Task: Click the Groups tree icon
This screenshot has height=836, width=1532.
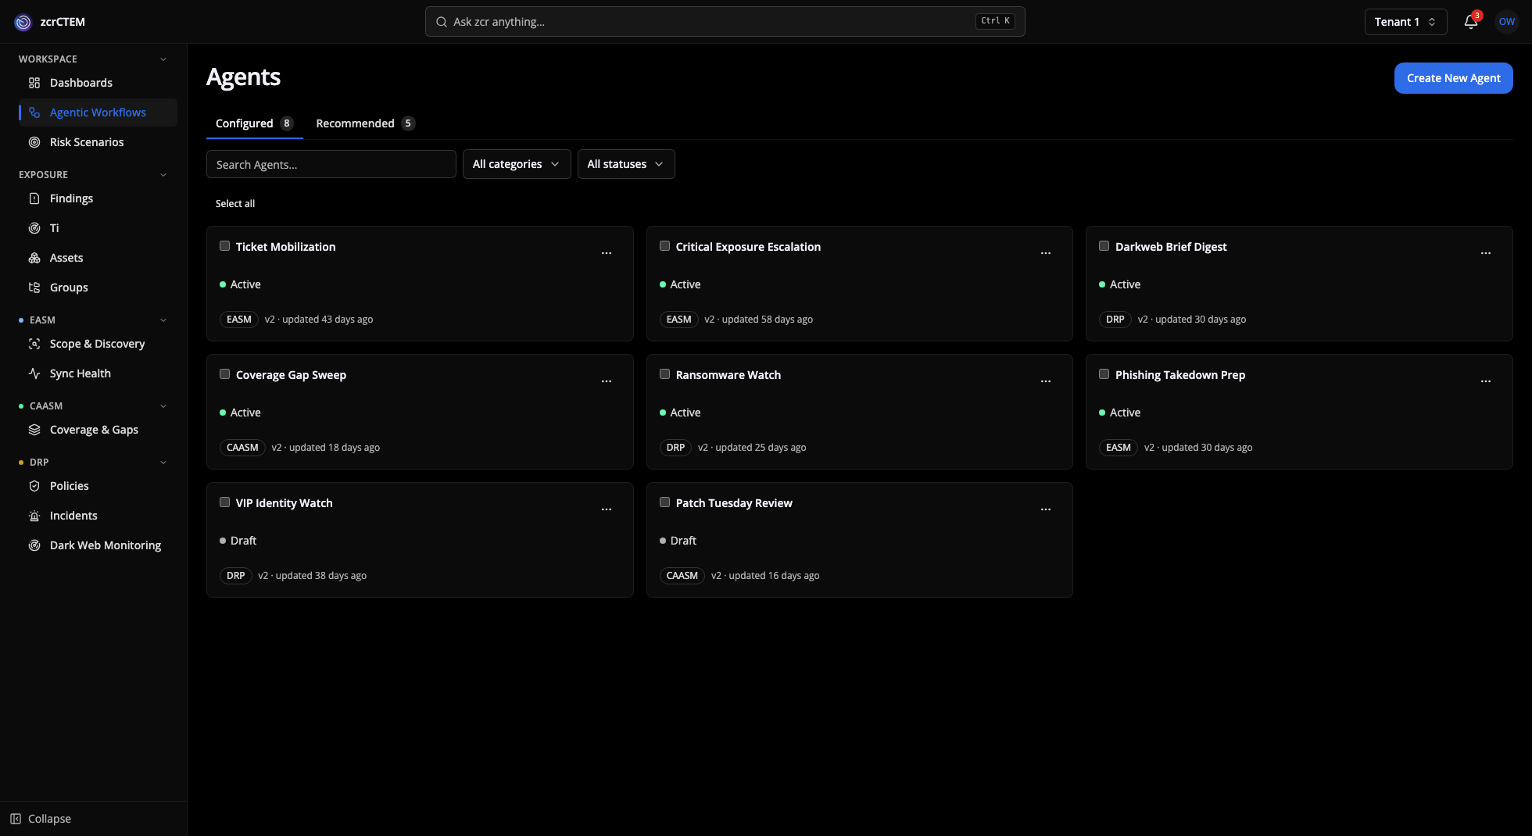Action: pyautogui.click(x=34, y=288)
